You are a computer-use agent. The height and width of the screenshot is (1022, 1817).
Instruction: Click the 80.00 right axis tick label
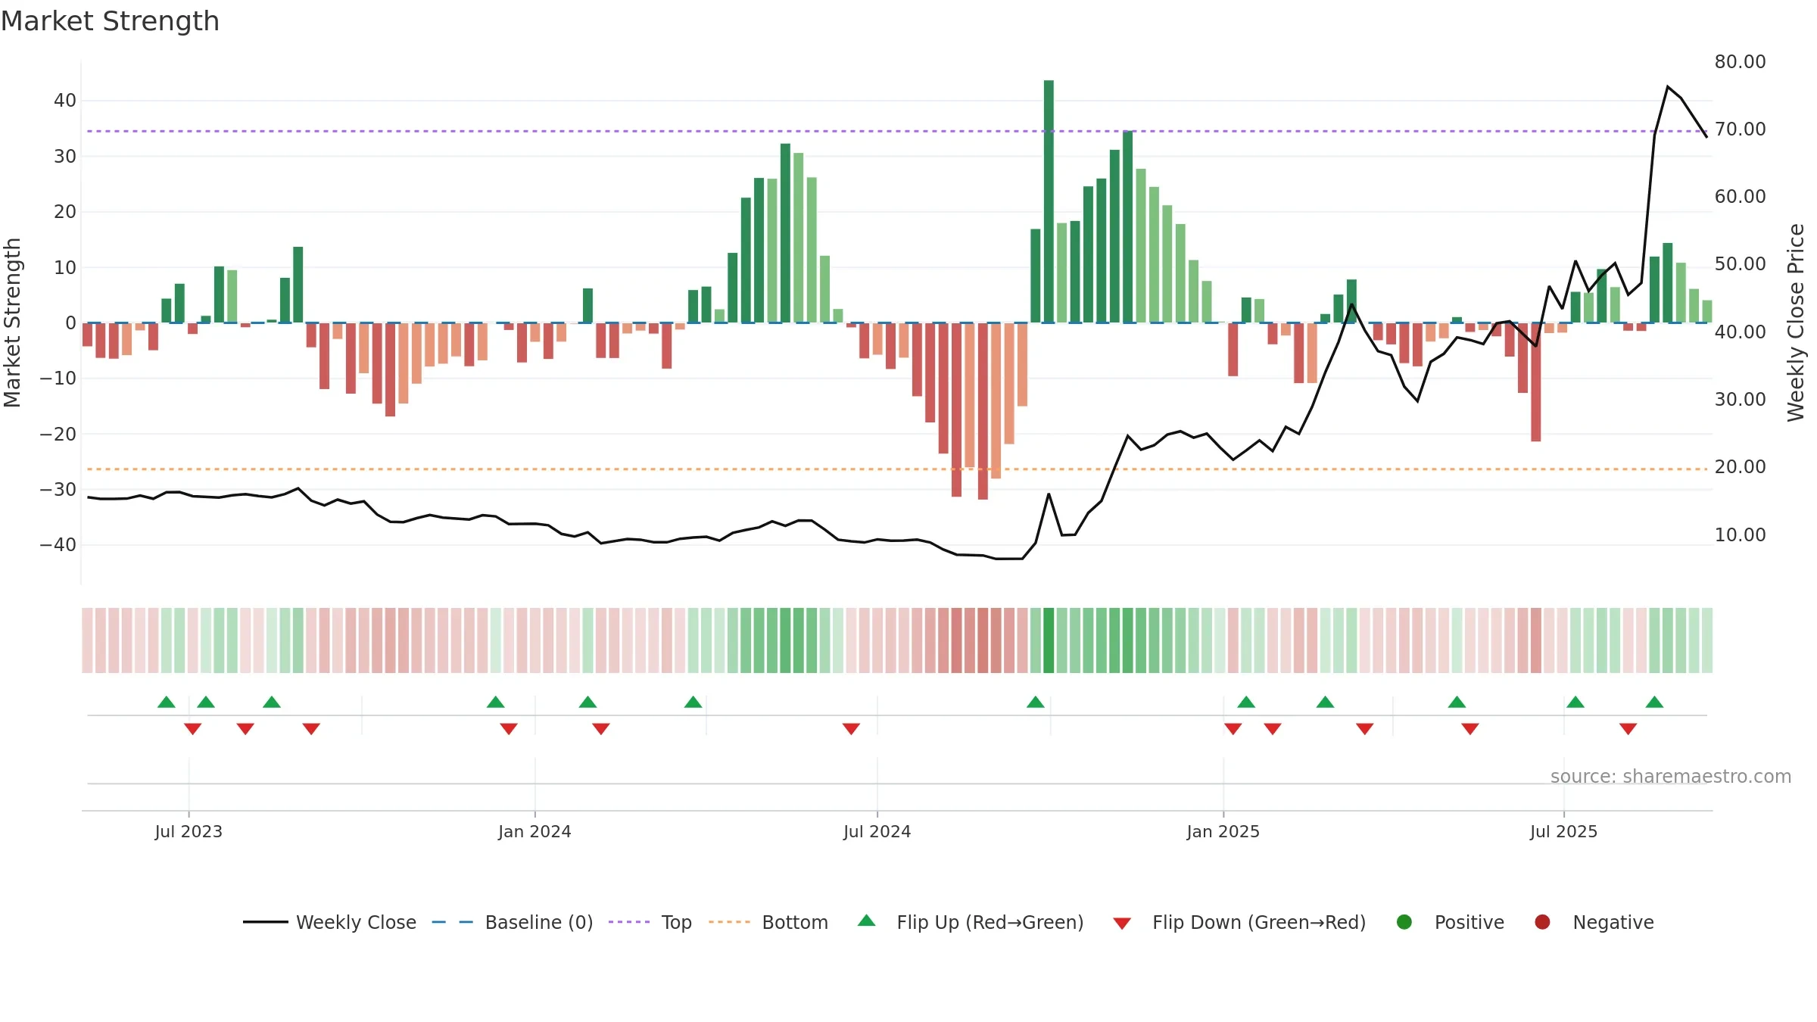(1740, 61)
